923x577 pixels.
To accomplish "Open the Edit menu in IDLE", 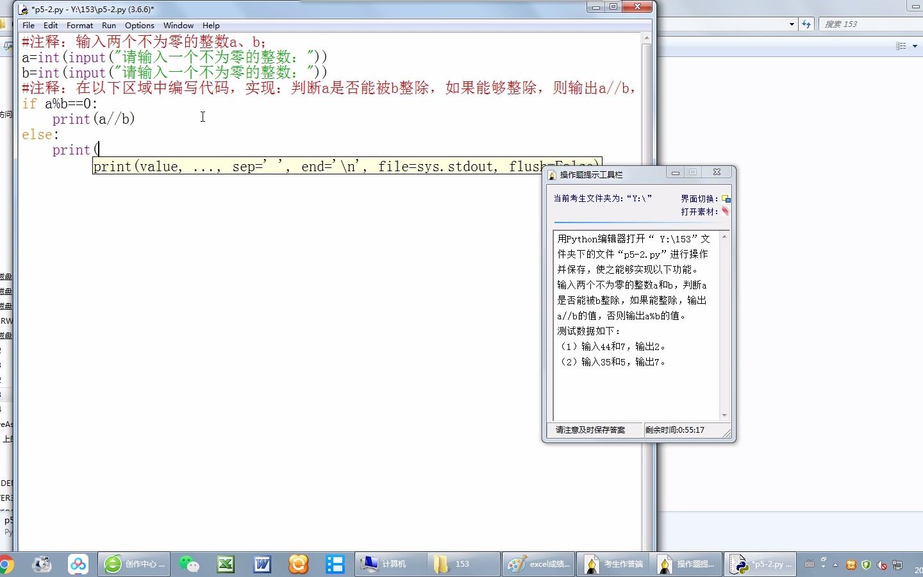I will coord(51,26).
